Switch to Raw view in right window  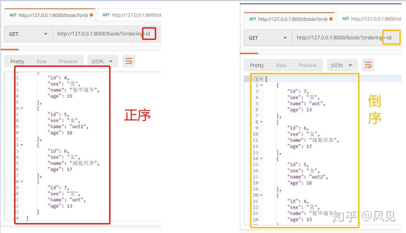coord(281,65)
